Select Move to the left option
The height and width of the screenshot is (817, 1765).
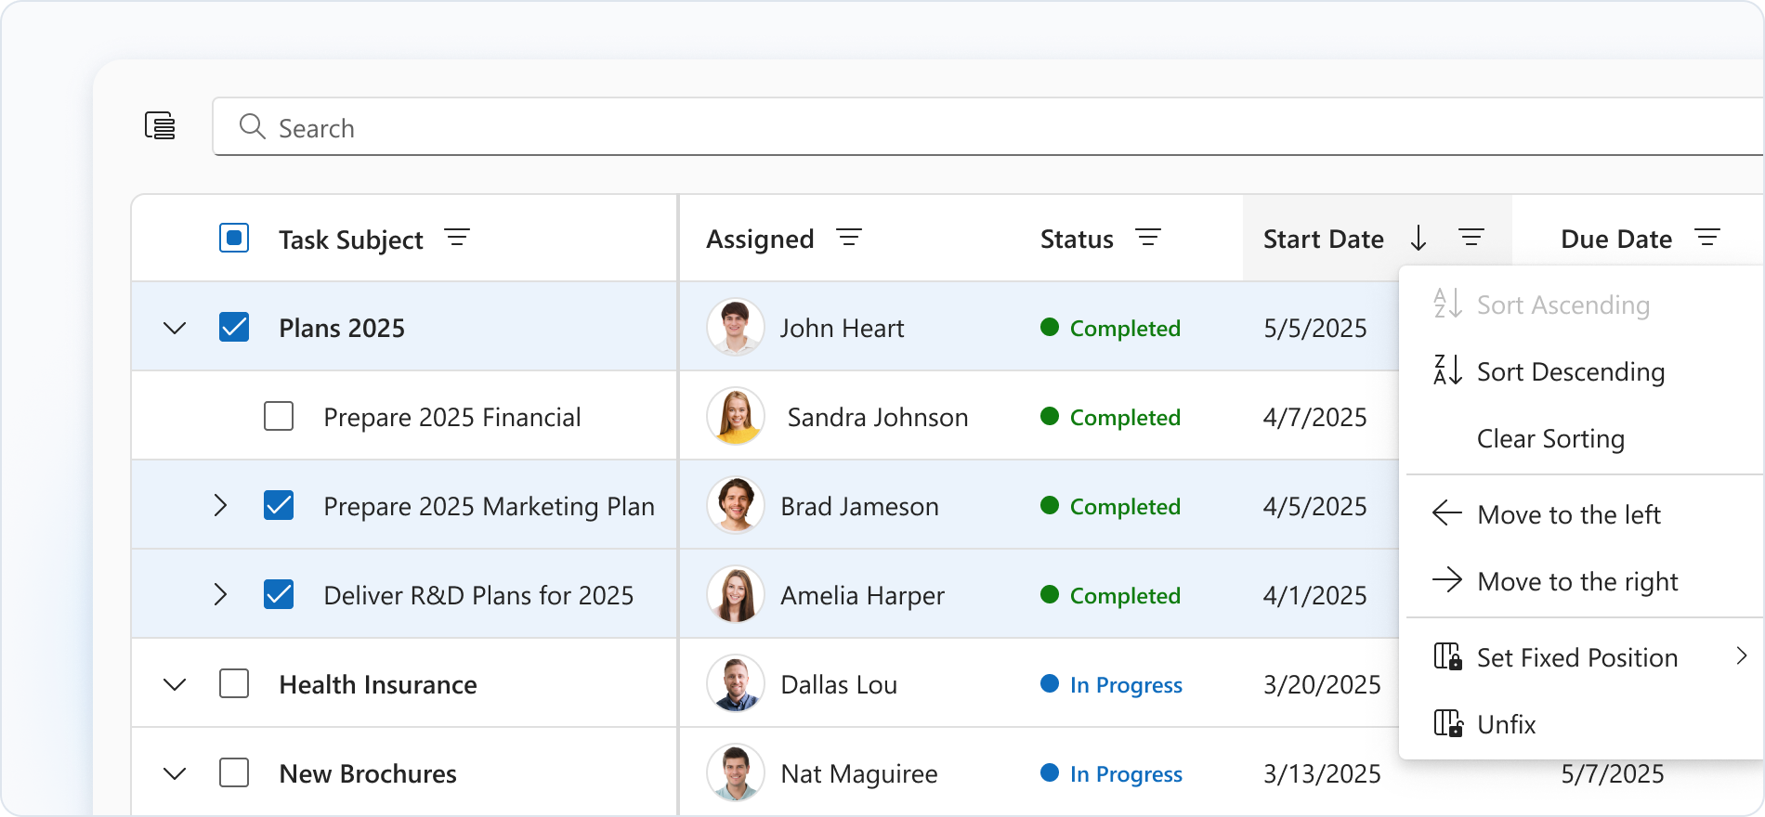(x=1568, y=514)
